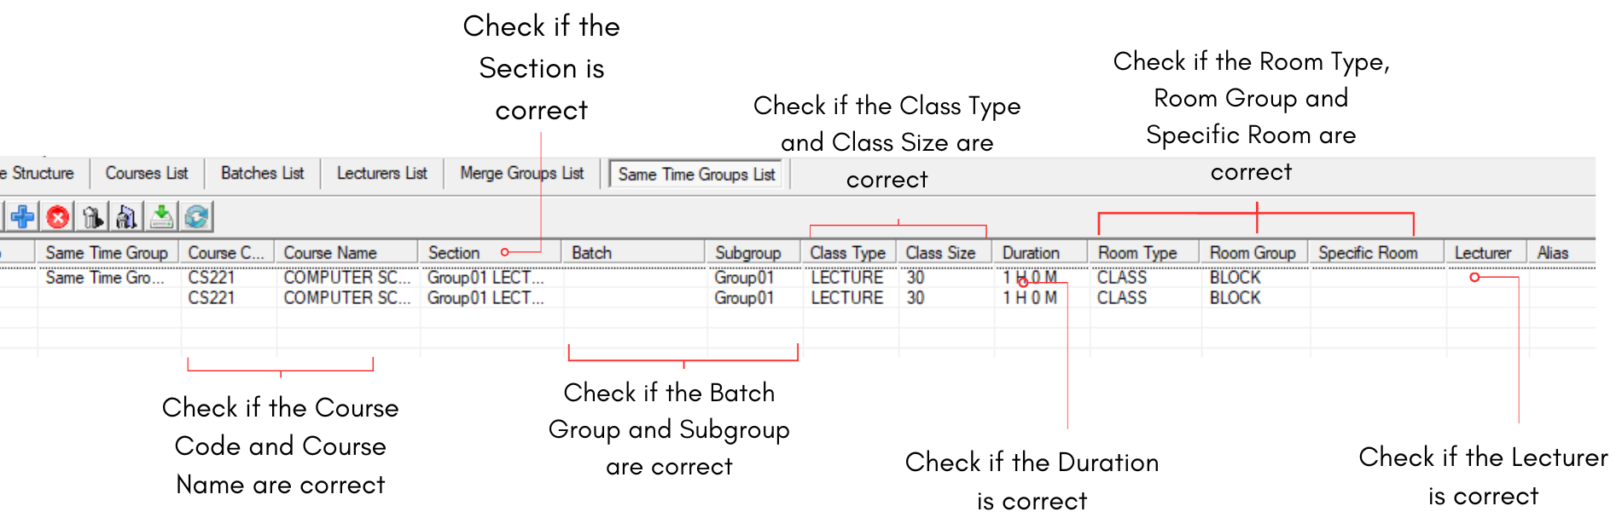Click the Lecturer column header
The image size is (1622, 529).
point(1482,253)
